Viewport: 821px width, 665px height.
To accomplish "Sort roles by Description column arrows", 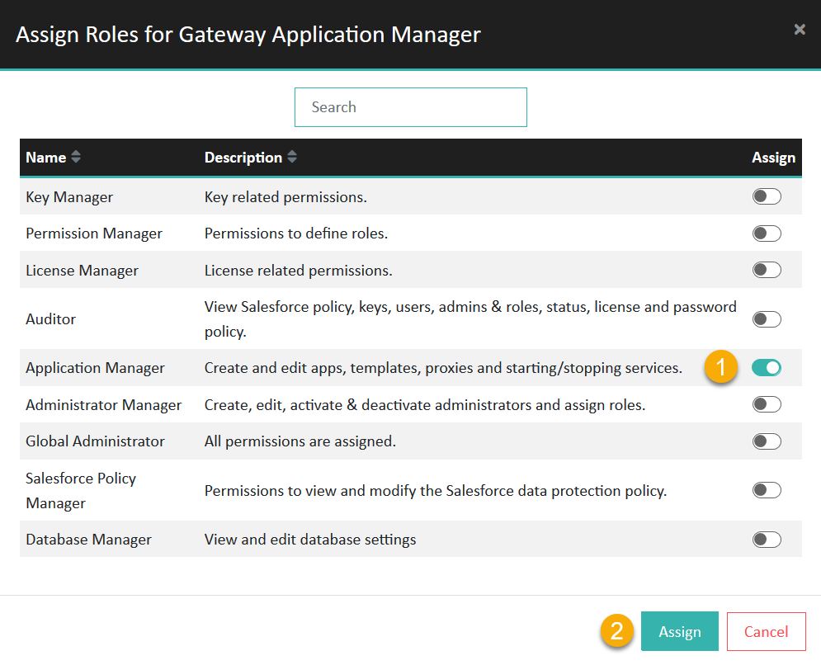I will point(292,157).
